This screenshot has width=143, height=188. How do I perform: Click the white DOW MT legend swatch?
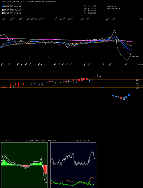coord(3,10)
